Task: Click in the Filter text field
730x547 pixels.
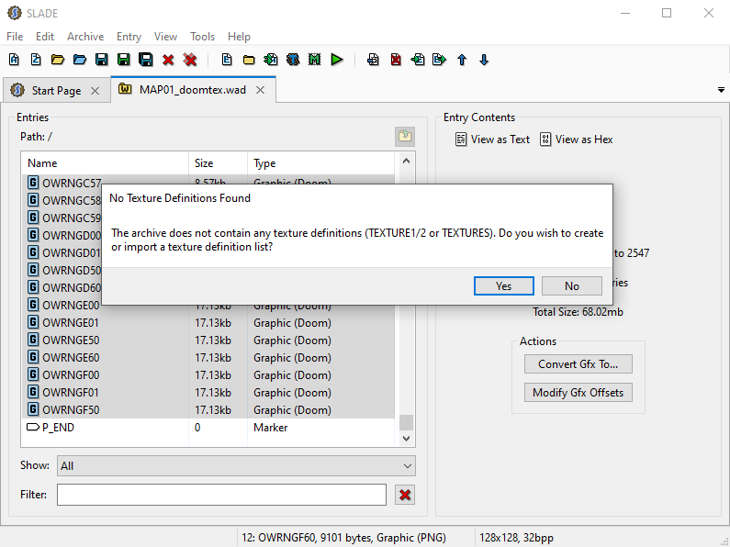Action: click(x=221, y=495)
